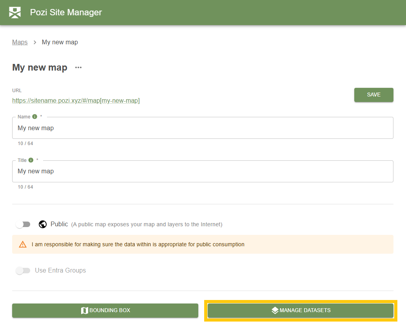Open the more options ellipsis beside map title
This screenshot has width=406, height=329.
[x=78, y=67]
